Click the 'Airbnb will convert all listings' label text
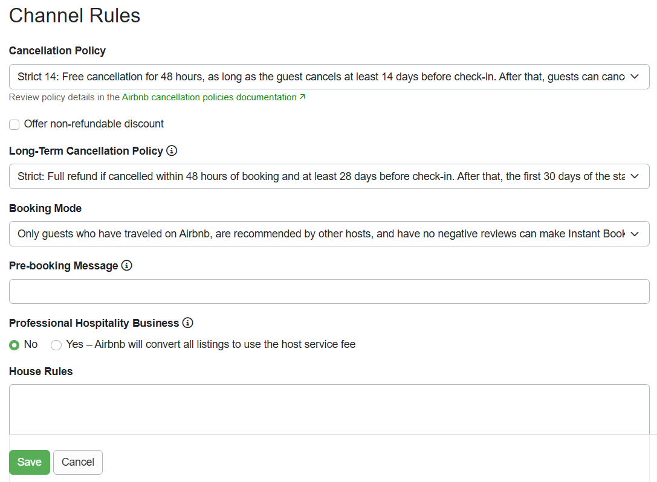657x482 pixels. coord(210,344)
